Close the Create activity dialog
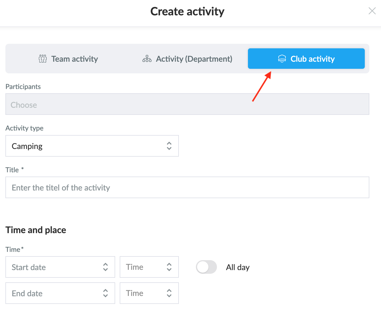The image size is (381, 315). [x=372, y=11]
